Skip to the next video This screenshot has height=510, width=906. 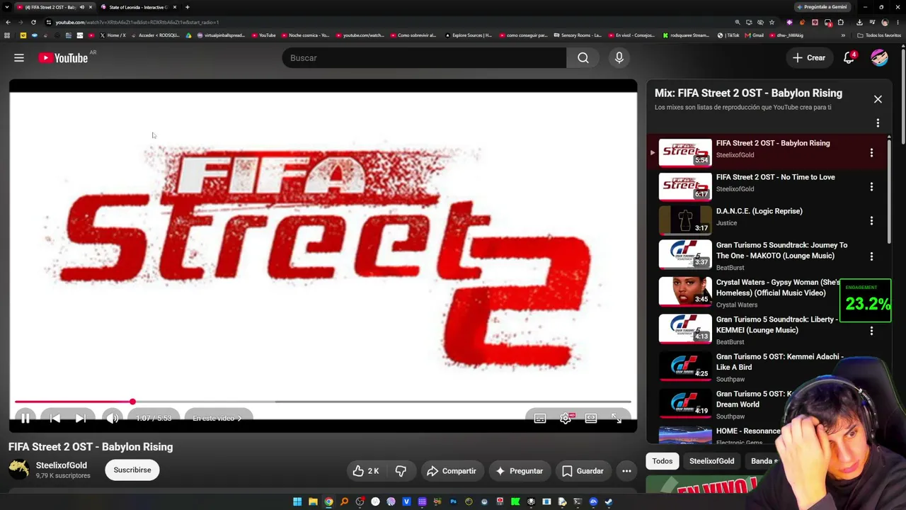pyautogui.click(x=81, y=419)
